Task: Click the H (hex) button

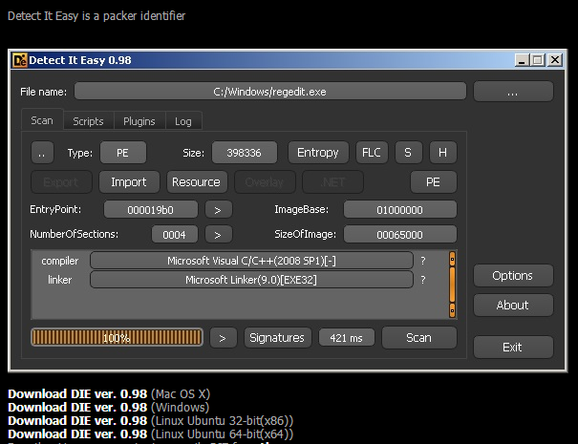Action: (442, 153)
